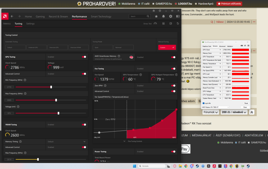This screenshot has height=169, width=268.
Task: Open the Memory Timing Default dropdown
Action: 67,142
